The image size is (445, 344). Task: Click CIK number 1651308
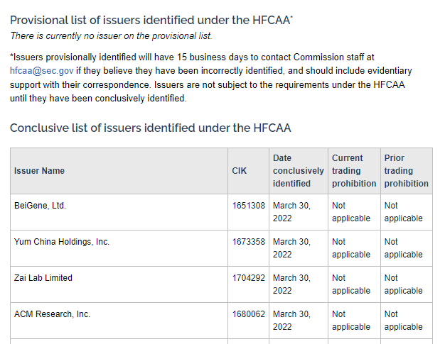pos(248,206)
